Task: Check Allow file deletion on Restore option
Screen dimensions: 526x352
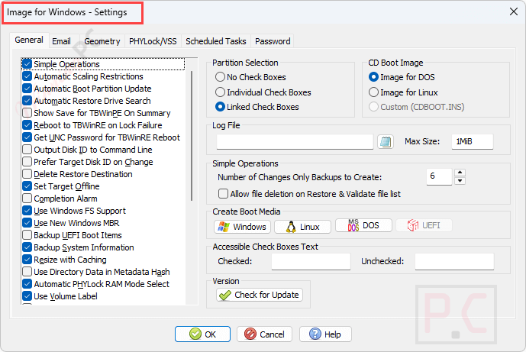Action: [x=223, y=194]
